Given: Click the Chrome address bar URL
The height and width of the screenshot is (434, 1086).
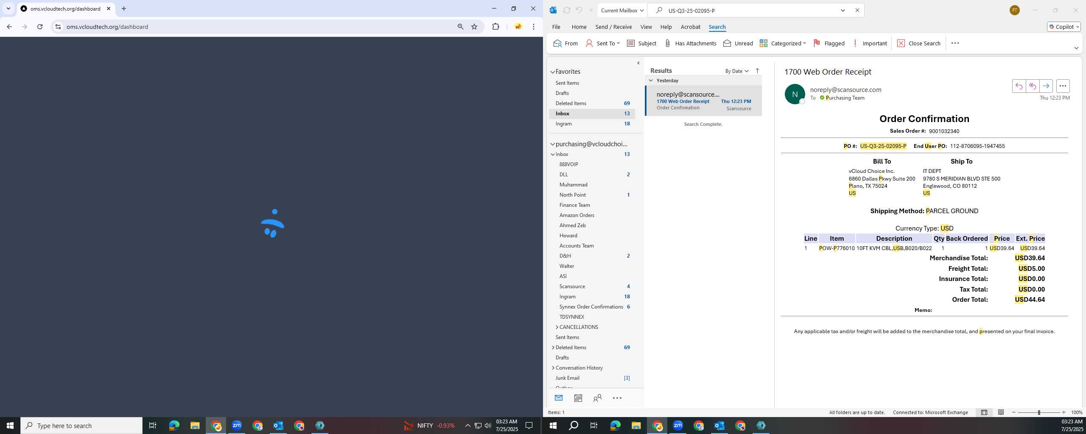Looking at the screenshot, I should pos(107,27).
